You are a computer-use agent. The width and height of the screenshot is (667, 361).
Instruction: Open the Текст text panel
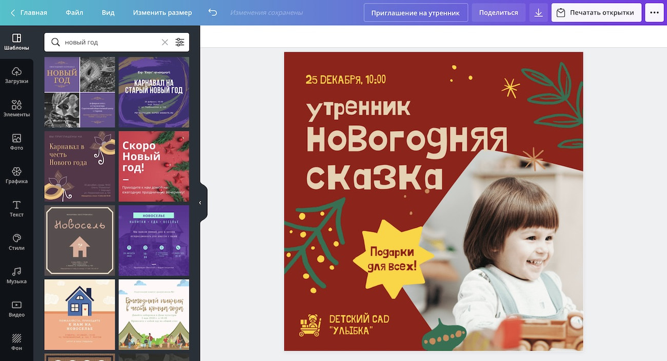tap(16, 209)
